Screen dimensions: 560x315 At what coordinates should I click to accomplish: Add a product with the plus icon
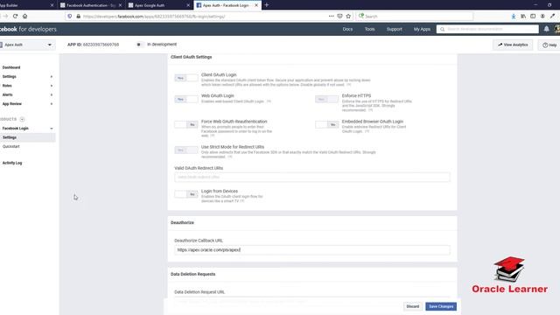pyautogui.click(x=22, y=119)
